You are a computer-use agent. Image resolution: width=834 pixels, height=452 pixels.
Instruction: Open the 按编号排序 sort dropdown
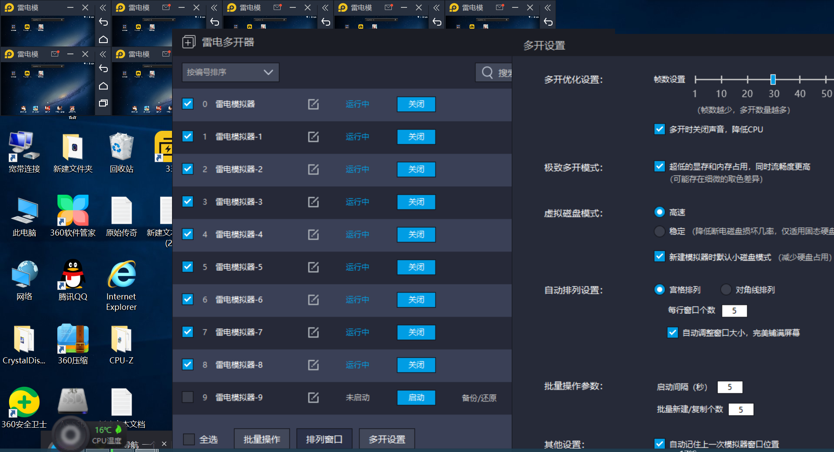[x=230, y=72]
